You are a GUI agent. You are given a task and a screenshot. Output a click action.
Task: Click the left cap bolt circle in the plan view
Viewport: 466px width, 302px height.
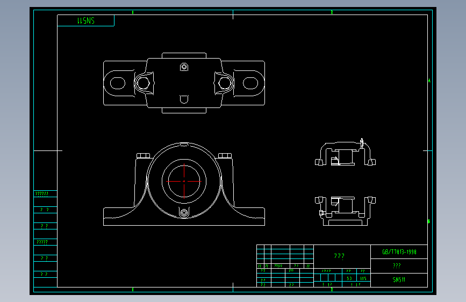tap(144, 83)
